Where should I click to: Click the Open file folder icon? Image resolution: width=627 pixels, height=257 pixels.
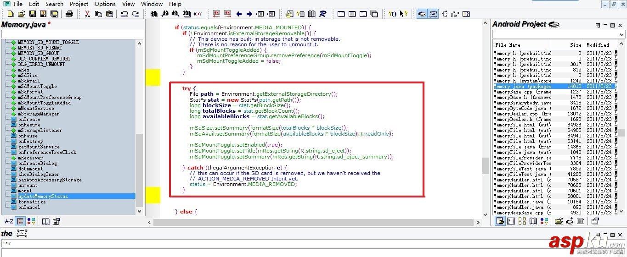click(x=21, y=14)
